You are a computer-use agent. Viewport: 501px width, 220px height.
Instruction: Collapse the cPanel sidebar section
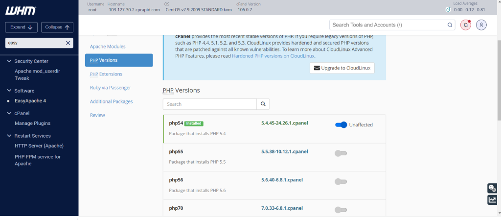click(x=9, y=113)
